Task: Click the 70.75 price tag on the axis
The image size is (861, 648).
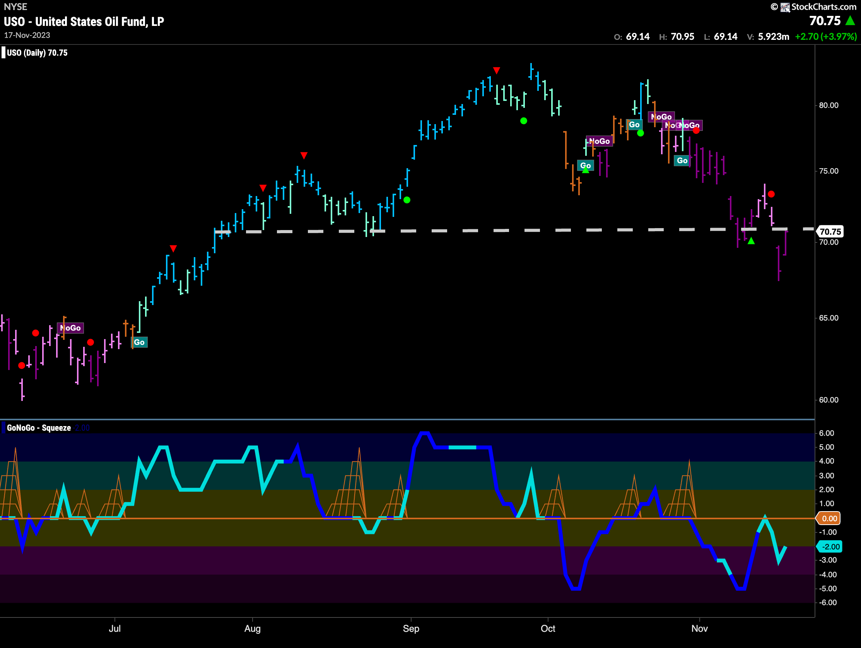Action: (x=830, y=232)
